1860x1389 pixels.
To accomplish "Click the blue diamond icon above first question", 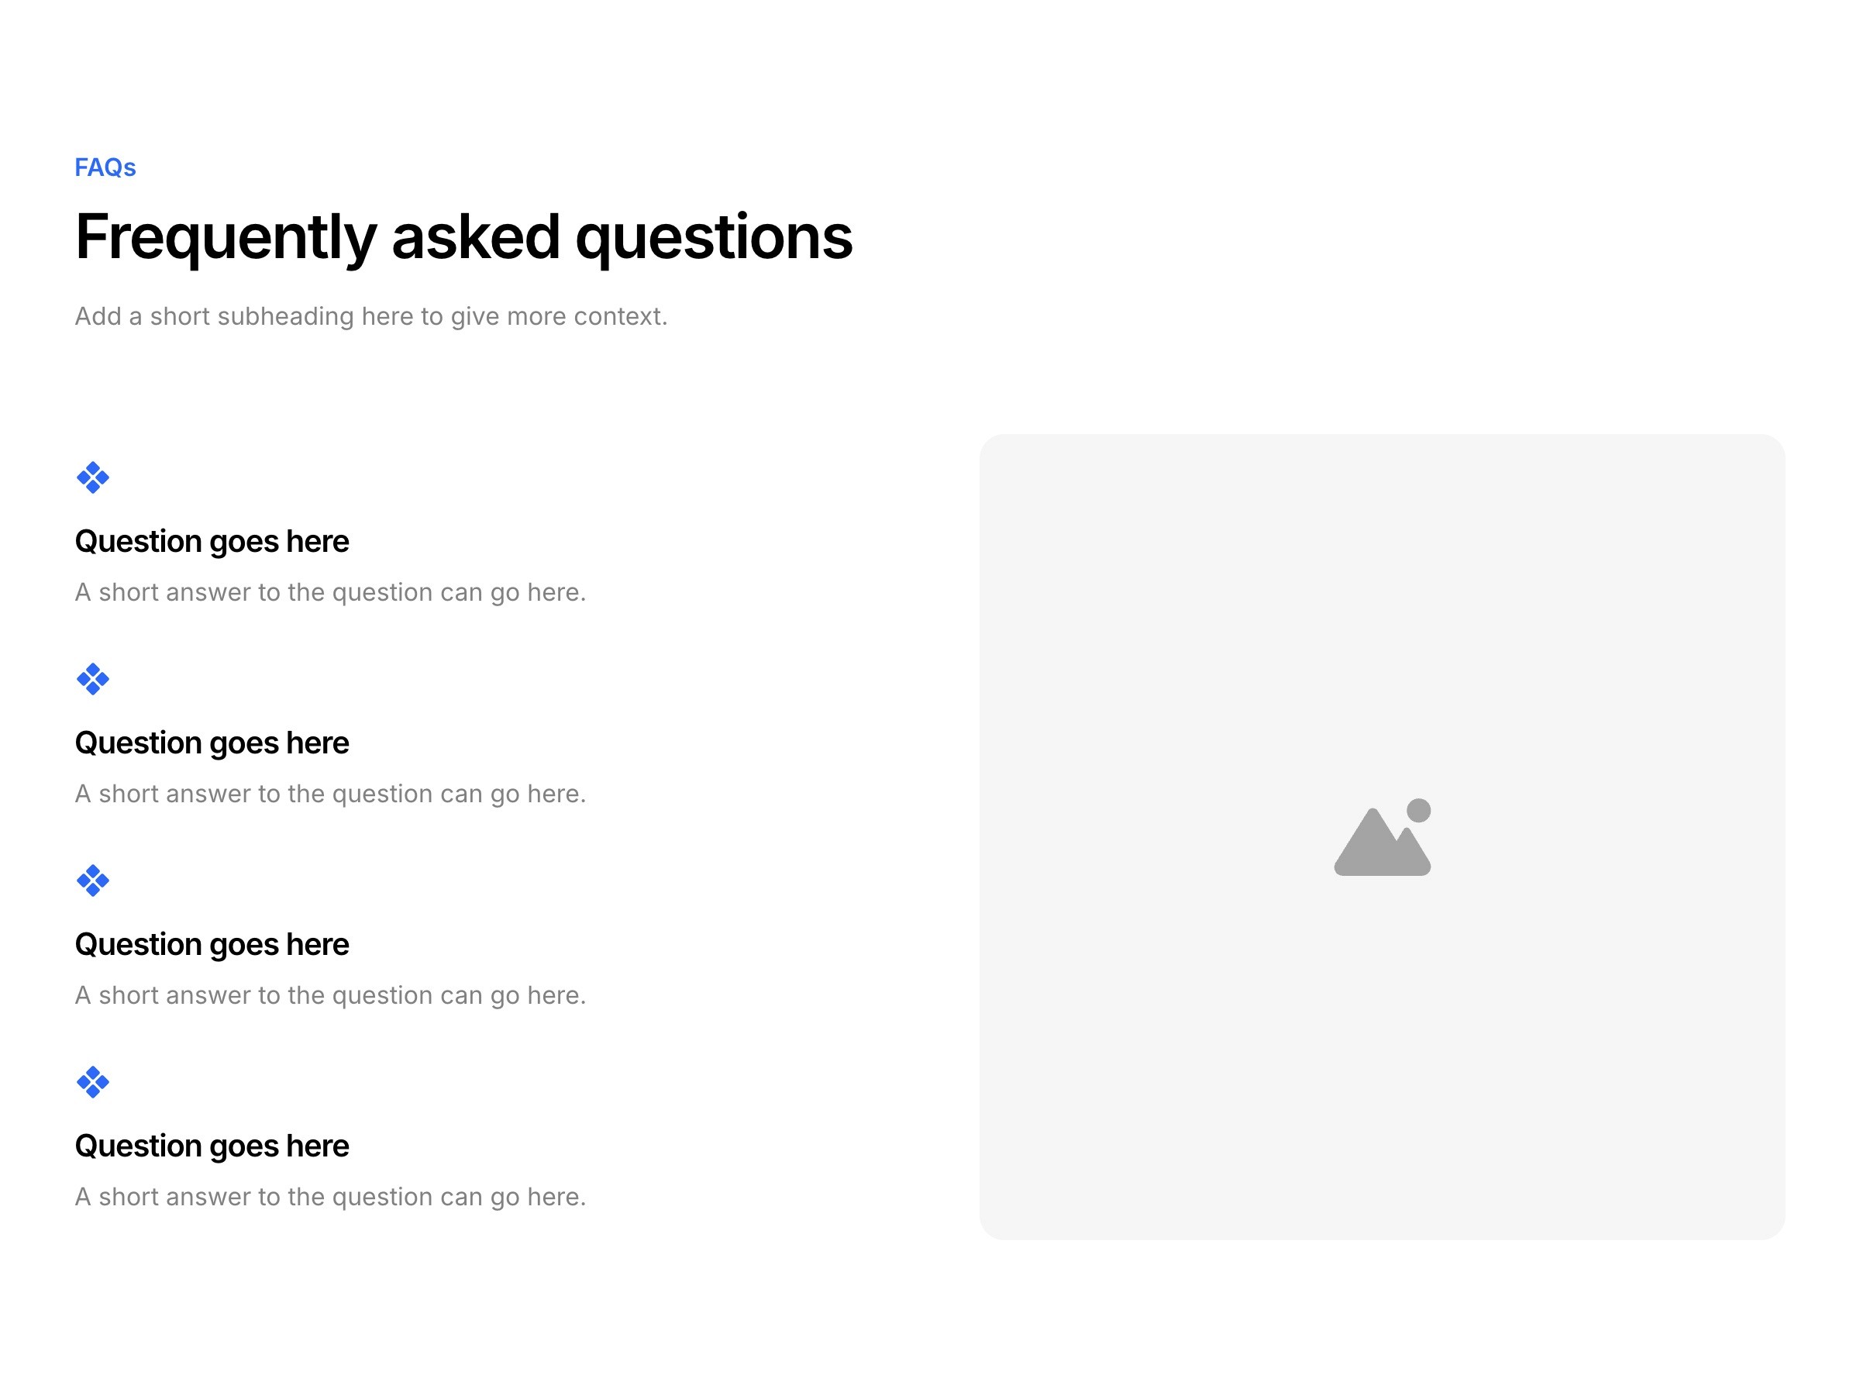I will (92, 477).
